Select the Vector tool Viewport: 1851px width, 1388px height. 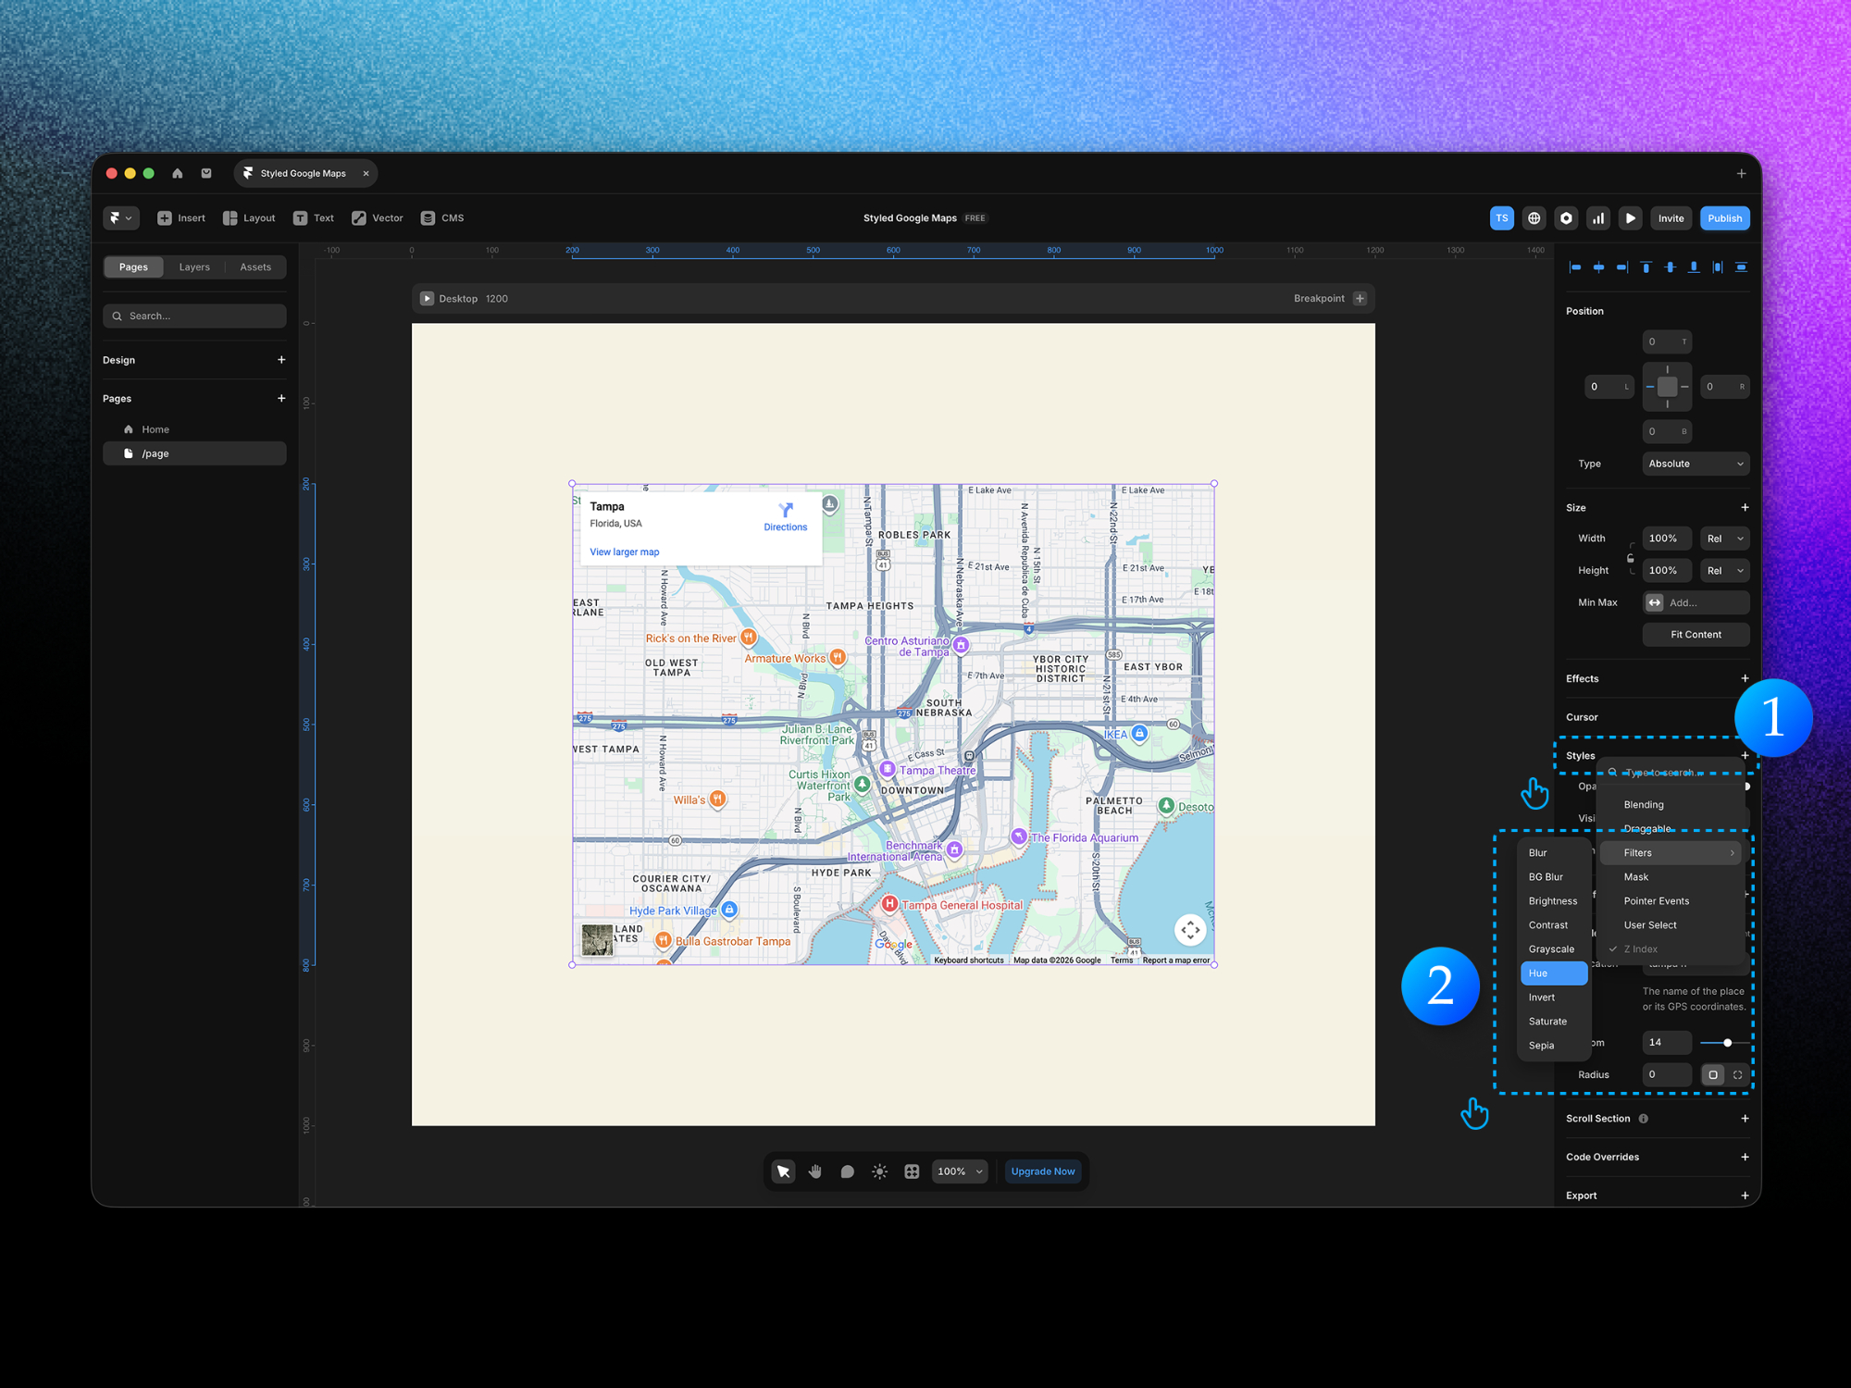377,217
